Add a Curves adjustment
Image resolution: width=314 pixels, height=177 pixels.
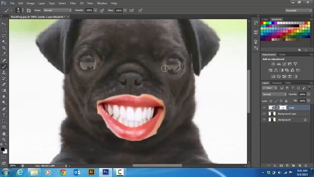[284, 64]
